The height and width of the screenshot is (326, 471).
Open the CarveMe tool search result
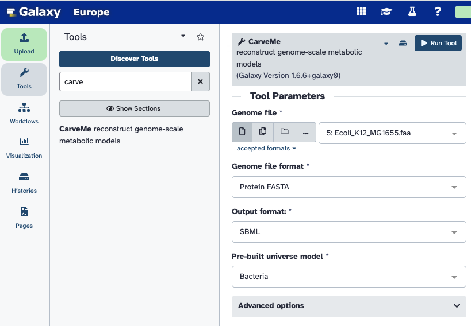click(121, 135)
